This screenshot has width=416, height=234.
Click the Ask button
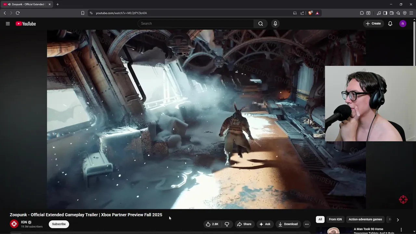point(265,224)
